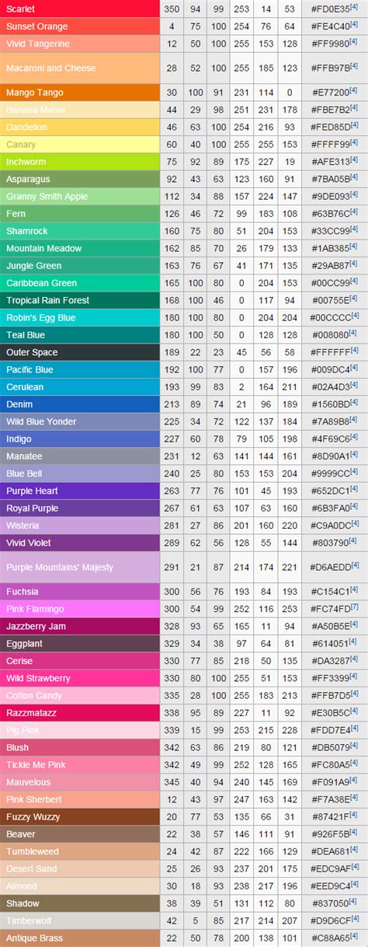This screenshot has width=368, height=947.
Task: Click the Jazzberry Jam color cell
Action: click(80, 626)
